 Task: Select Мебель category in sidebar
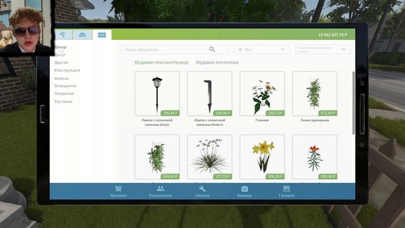point(61,79)
